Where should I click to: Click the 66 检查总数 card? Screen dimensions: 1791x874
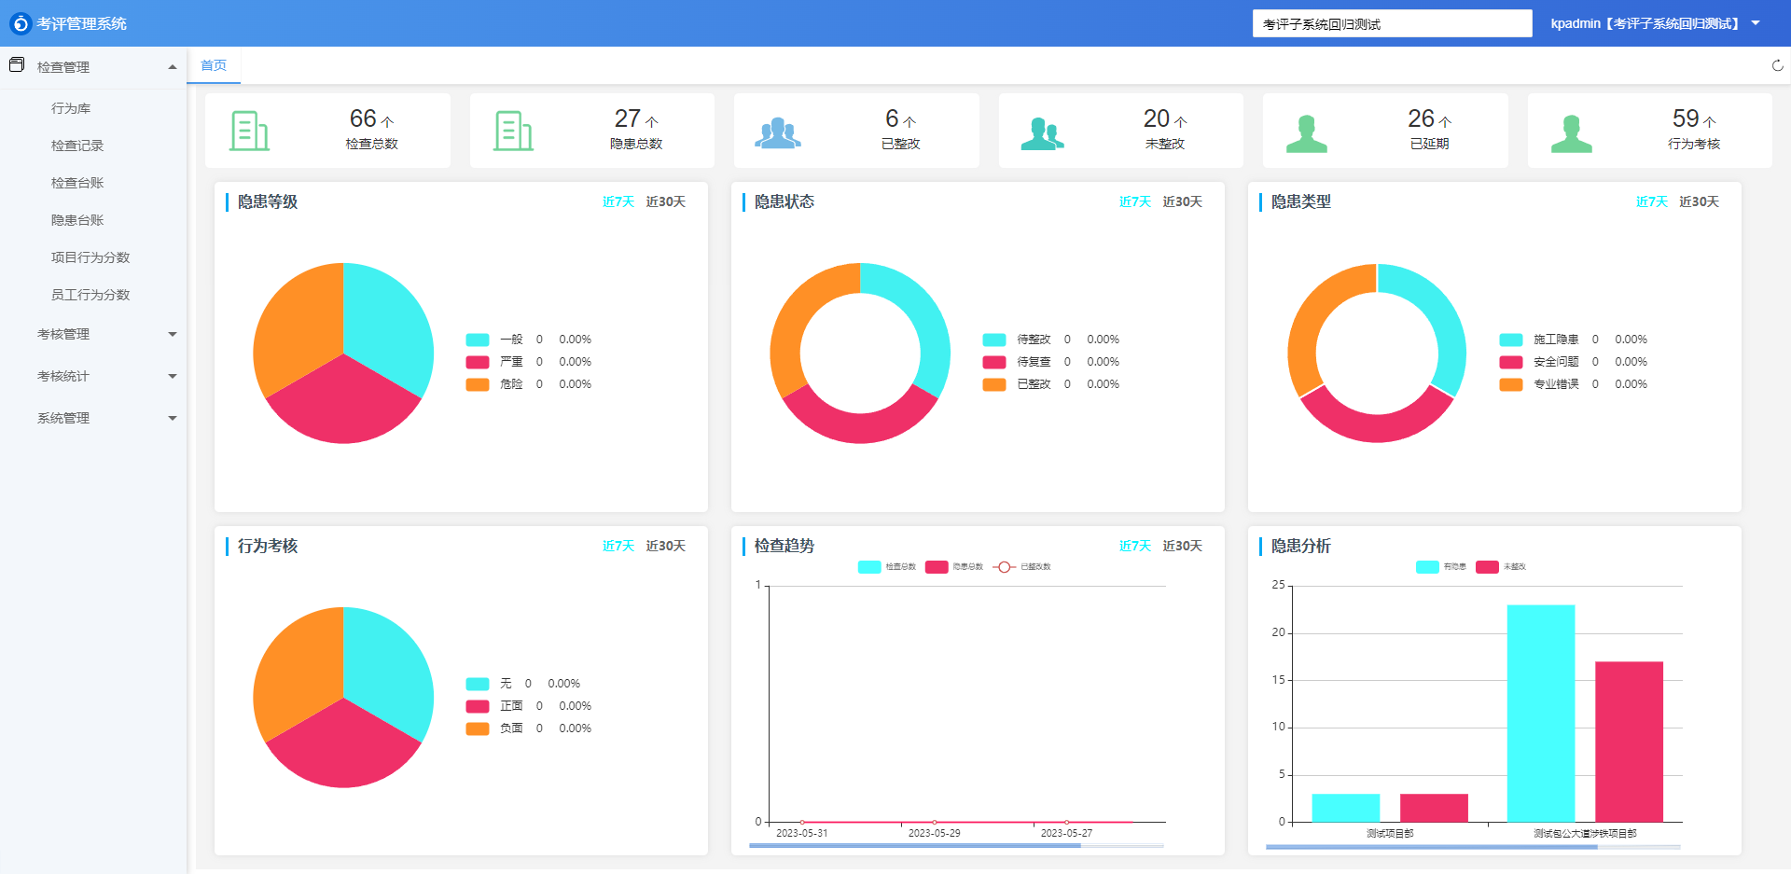pyautogui.click(x=327, y=131)
